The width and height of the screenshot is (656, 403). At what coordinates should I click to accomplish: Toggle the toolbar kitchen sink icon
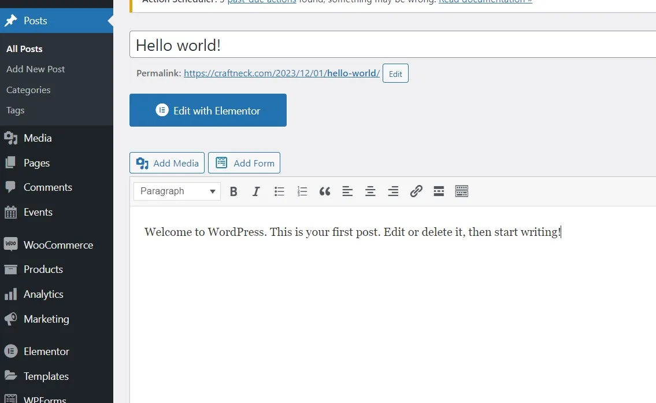pyautogui.click(x=461, y=191)
